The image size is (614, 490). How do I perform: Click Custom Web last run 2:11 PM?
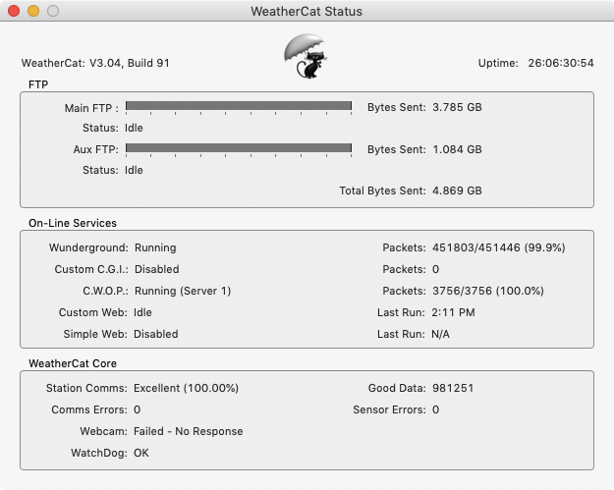coord(453,312)
